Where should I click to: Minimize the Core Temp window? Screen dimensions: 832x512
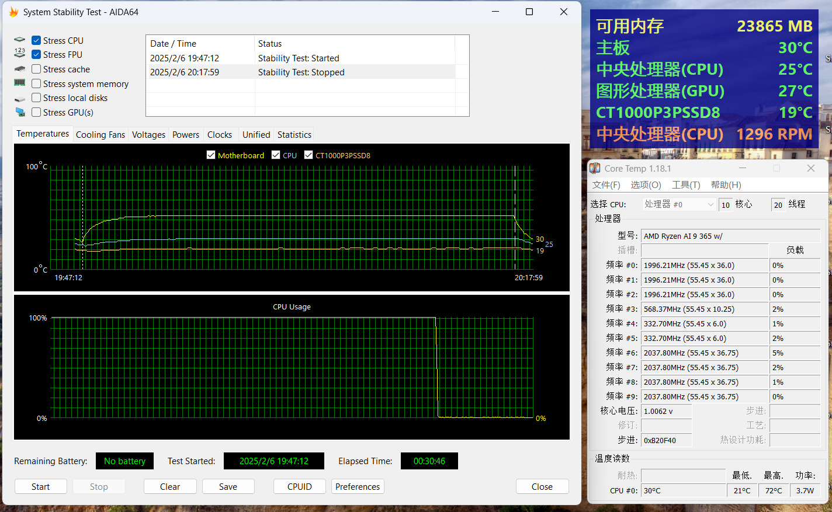point(743,168)
